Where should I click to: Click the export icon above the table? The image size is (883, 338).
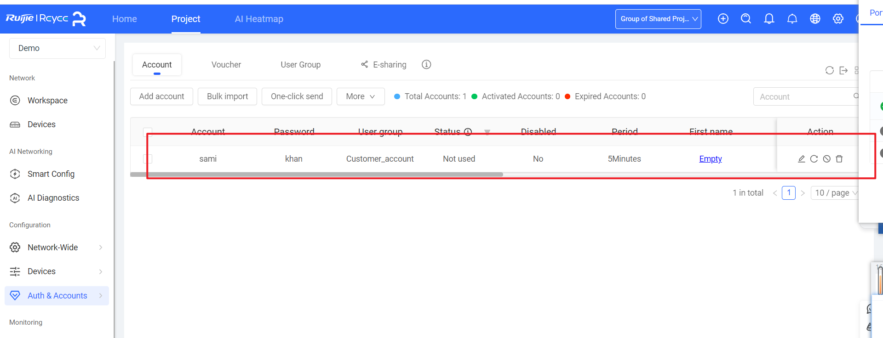point(843,70)
